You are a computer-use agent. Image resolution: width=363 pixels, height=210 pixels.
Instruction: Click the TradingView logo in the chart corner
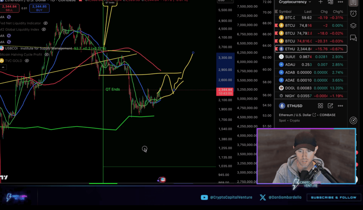click(x=4, y=178)
